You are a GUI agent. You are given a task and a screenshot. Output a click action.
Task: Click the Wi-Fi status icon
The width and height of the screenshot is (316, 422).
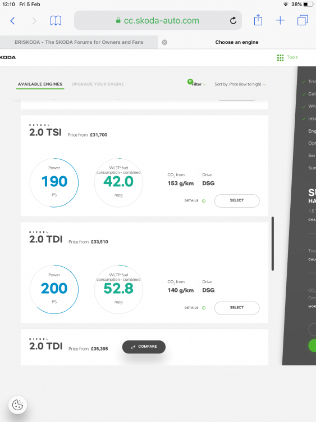[x=286, y=5]
